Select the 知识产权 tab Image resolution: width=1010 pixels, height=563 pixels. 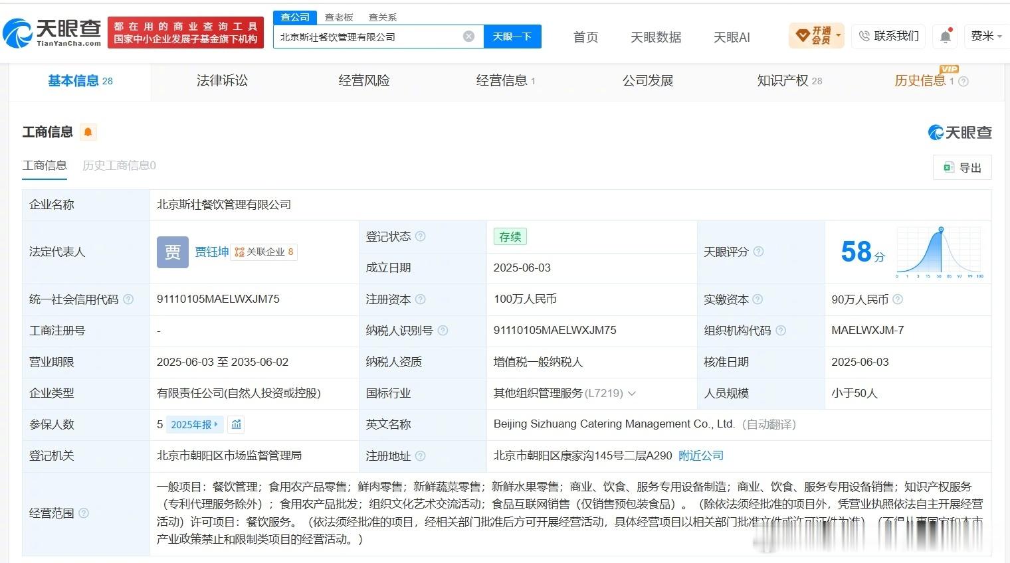click(x=789, y=80)
